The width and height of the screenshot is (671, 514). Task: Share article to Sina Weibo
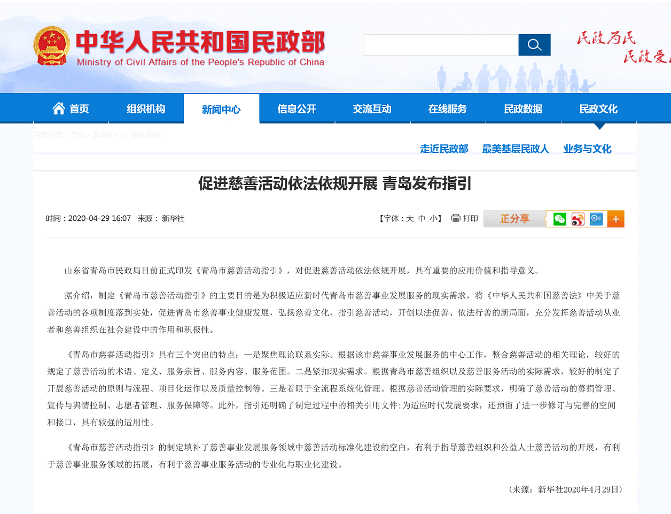point(578,219)
